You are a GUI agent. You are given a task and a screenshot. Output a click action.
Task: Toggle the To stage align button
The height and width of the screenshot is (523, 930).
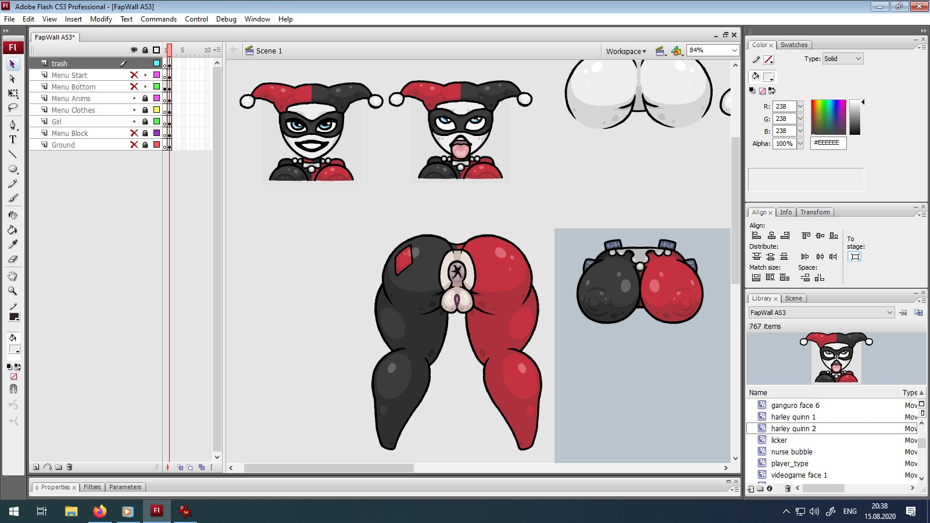point(854,257)
